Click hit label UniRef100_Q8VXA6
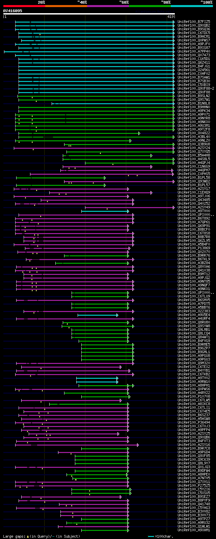This screenshot has width=216, height=539. pyautogui.click(x=194, y=266)
